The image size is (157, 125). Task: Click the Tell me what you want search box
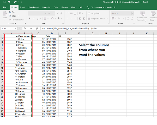coord(104,7)
